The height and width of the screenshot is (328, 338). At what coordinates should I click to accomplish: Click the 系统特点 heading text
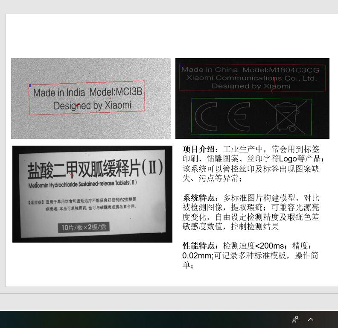(x=200, y=198)
